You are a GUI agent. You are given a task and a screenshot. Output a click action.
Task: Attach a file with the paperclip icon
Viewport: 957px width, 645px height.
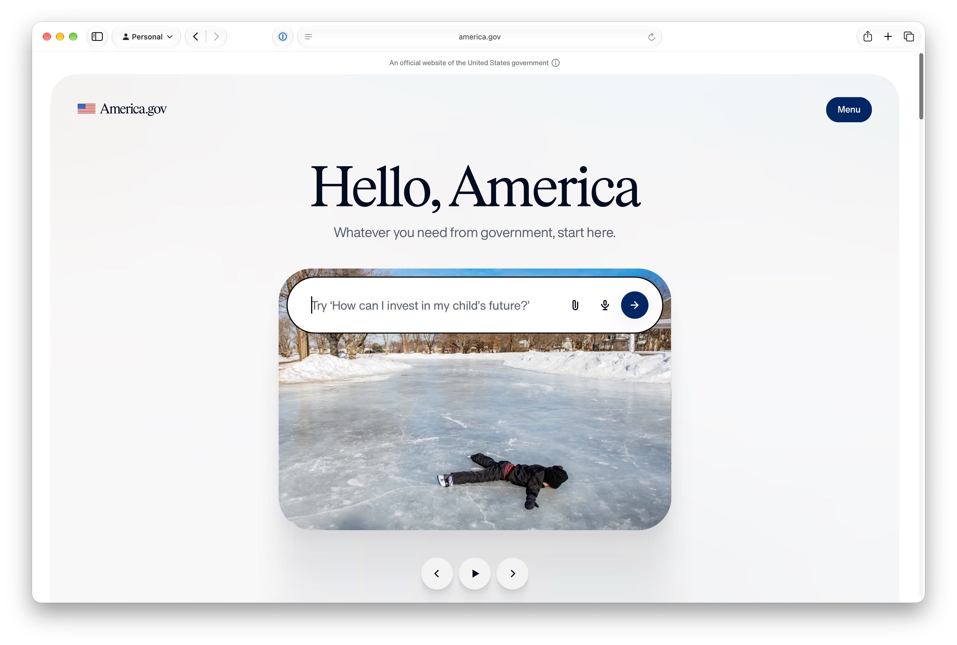coord(575,305)
